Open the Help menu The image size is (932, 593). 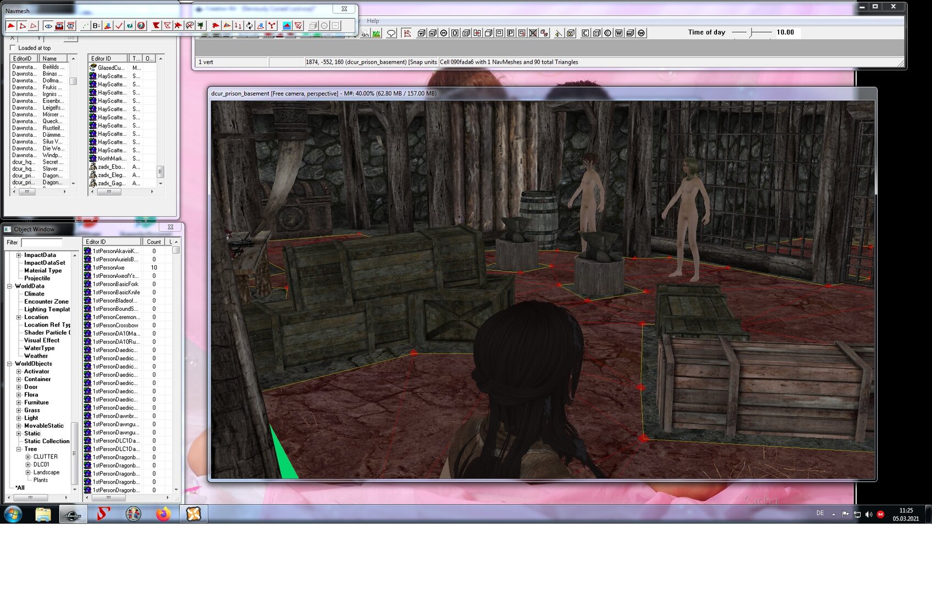(373, 21)
